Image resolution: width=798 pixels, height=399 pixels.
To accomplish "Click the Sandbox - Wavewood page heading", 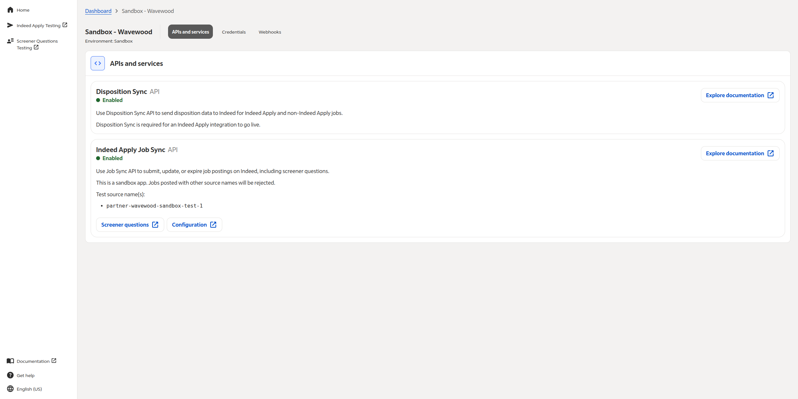I will click(119, 32).
